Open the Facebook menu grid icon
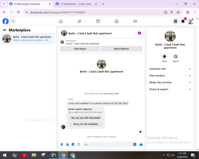 click(176, 21)
